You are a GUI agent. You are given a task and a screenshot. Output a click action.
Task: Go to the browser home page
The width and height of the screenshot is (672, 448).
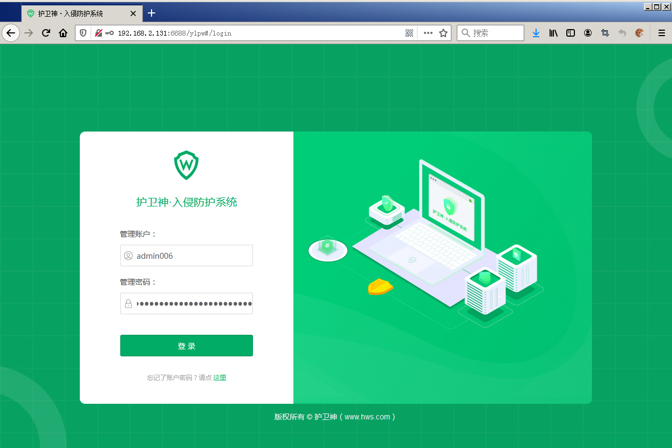tap(63, 33)
